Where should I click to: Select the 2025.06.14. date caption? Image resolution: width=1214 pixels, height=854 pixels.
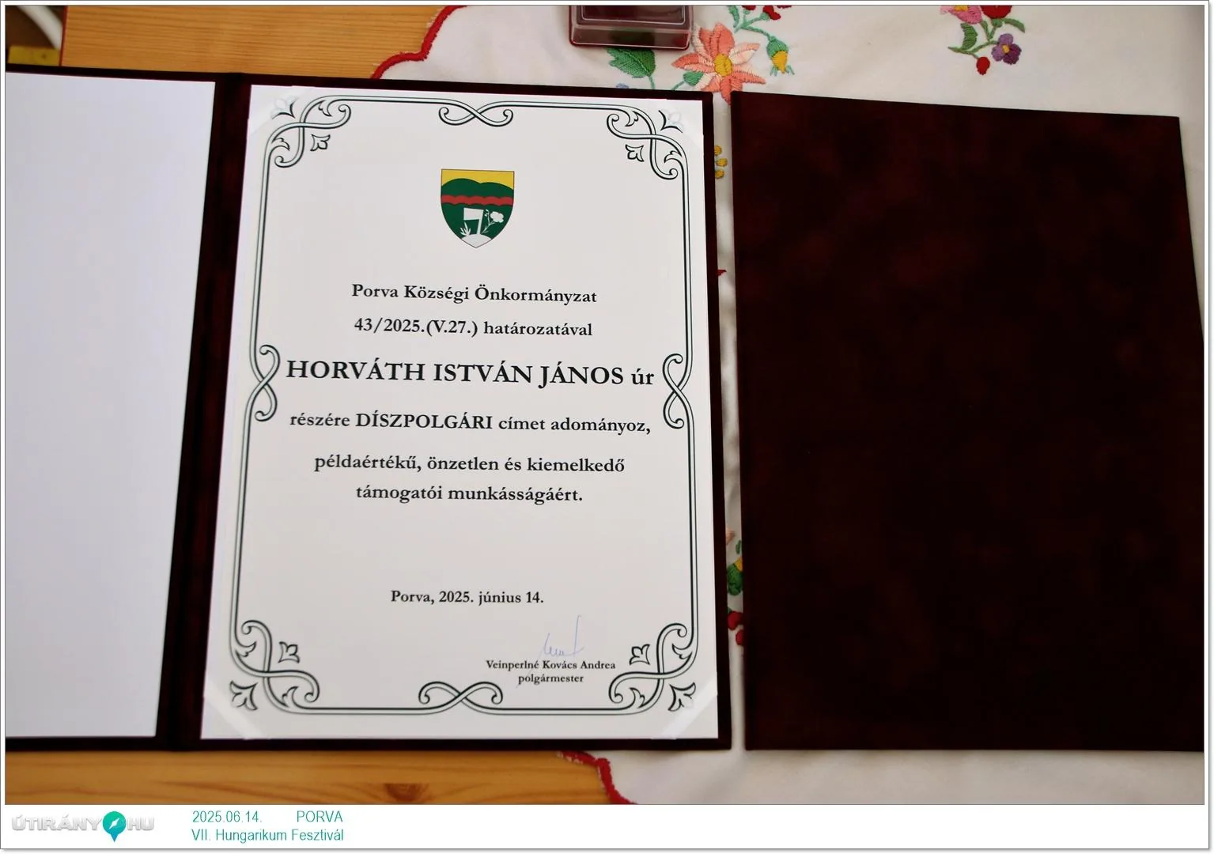point(226,817)
